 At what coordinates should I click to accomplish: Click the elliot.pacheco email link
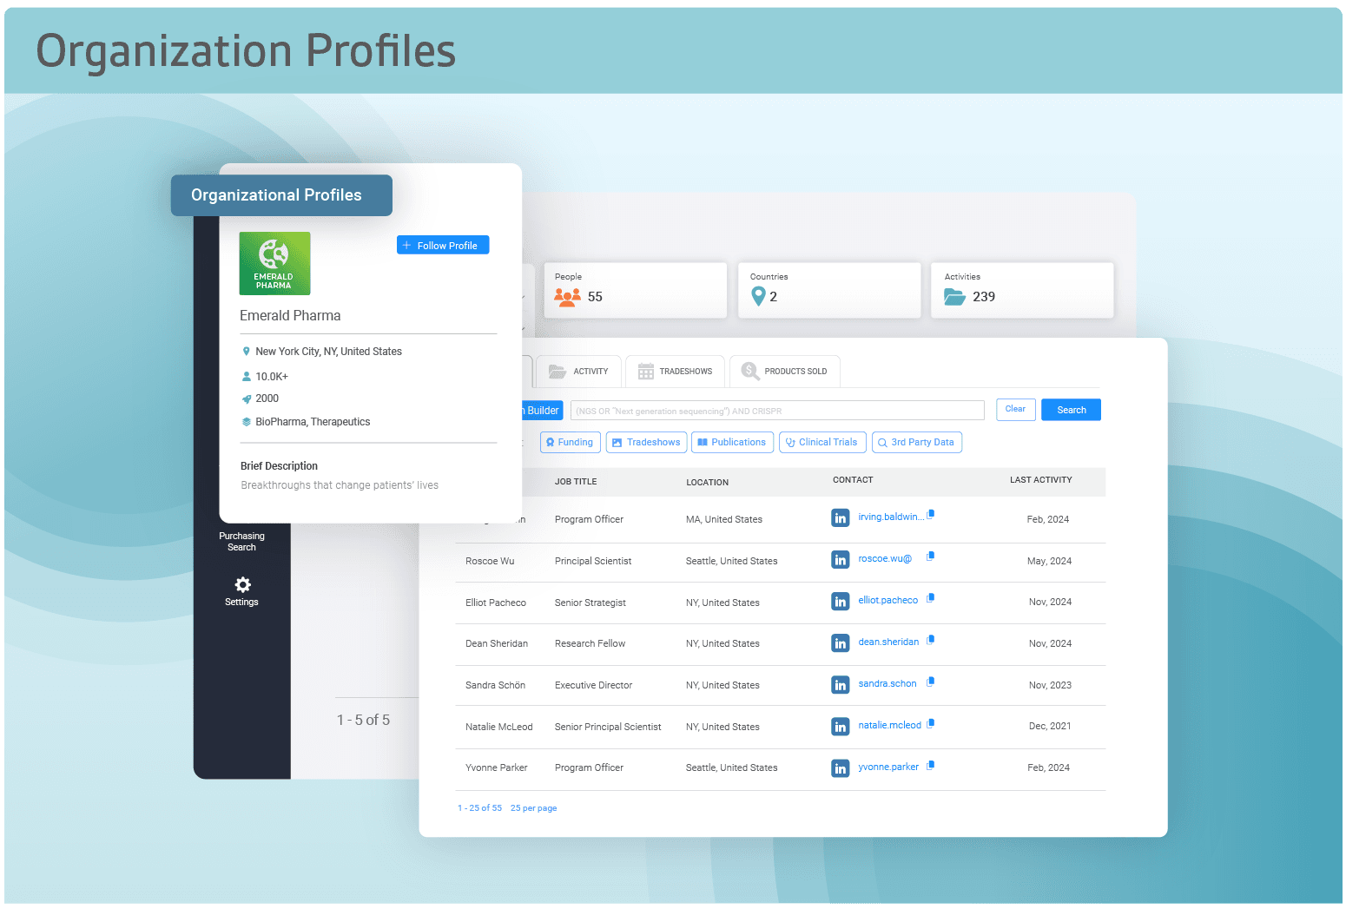pos(887,600)
